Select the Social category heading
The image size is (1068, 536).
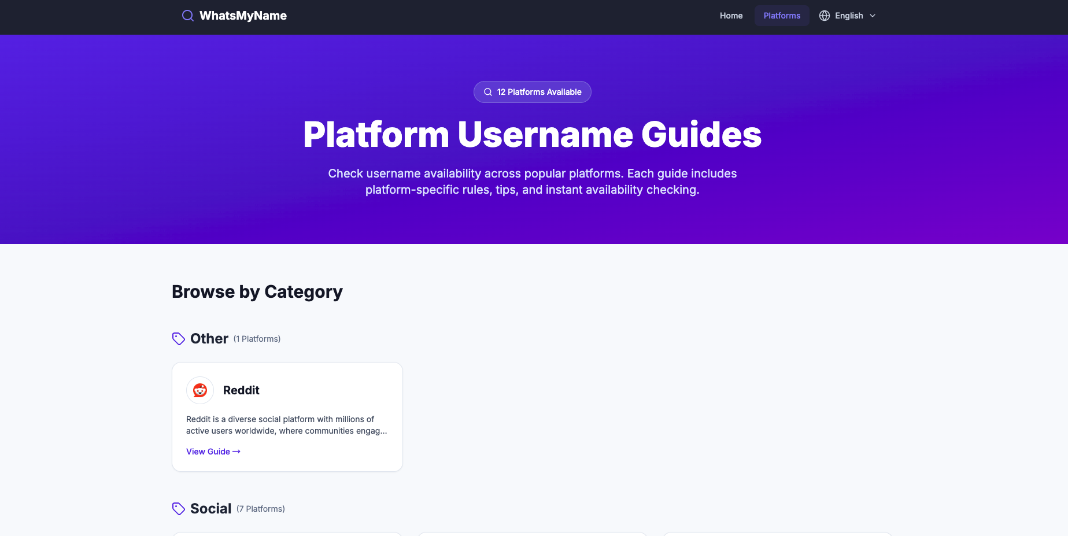click(210, 509)
